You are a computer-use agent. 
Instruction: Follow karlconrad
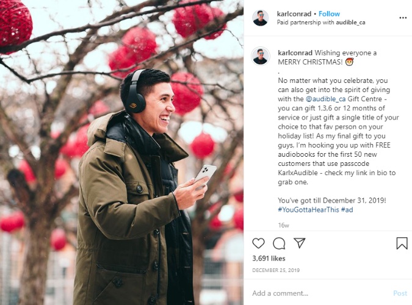point(329,13)
